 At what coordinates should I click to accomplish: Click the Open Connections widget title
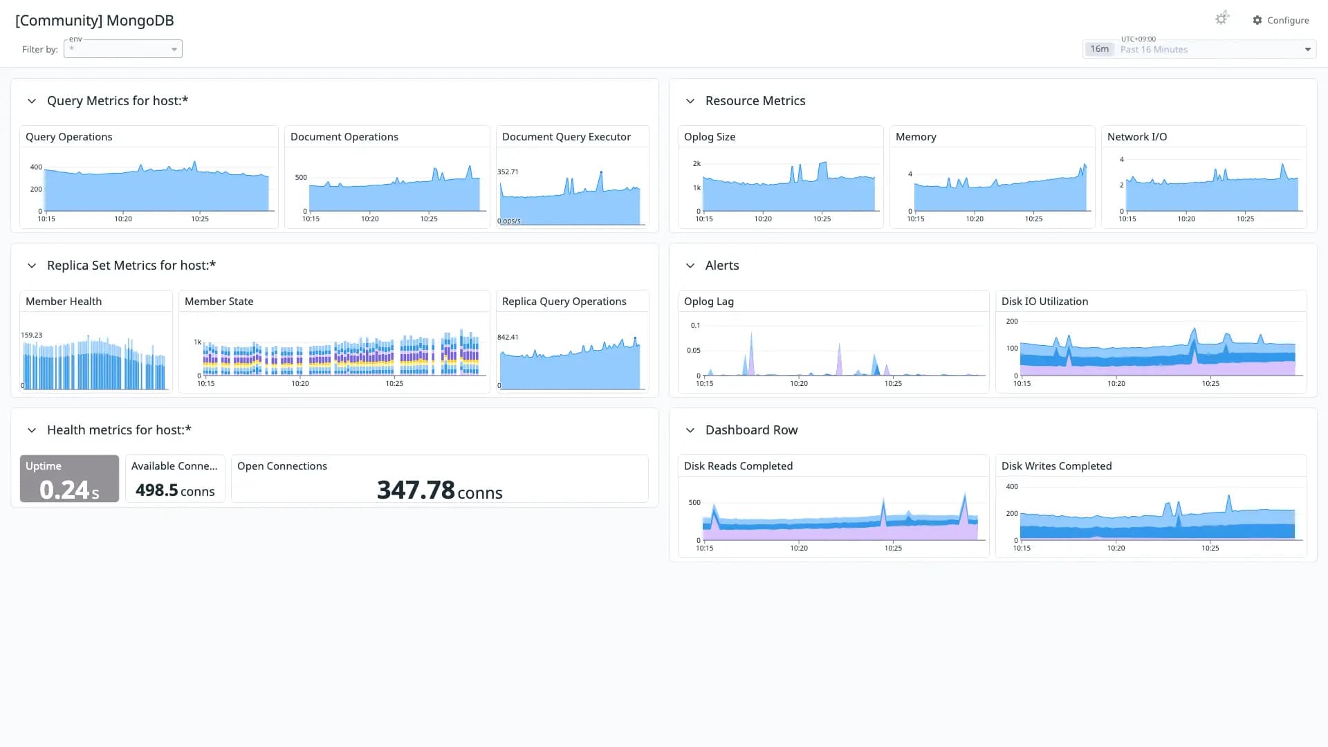[x=282, y=466]
